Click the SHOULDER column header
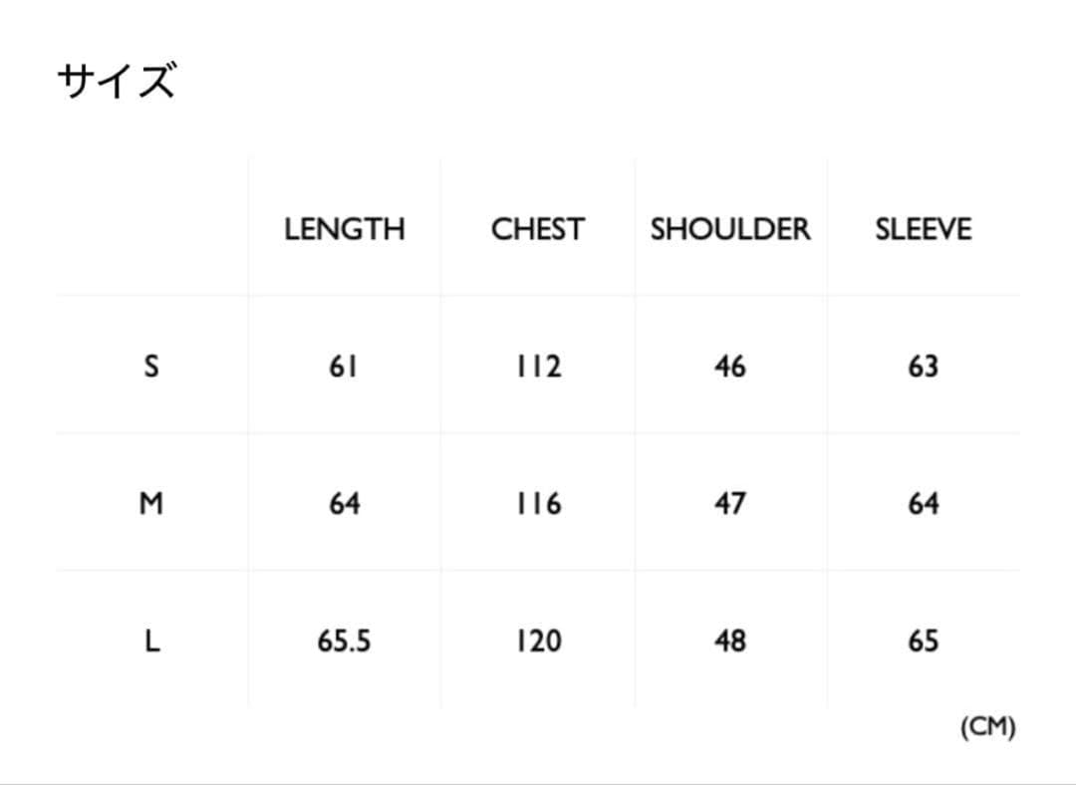The width and height of the screenshot is (1076, 785). [730, 229]
